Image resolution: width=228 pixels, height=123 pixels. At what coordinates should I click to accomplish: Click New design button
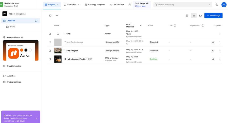click(x=213, y=16)
